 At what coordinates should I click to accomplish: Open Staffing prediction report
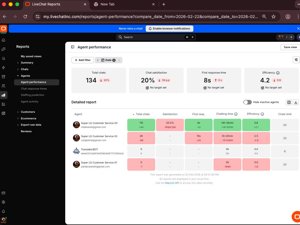pos(32,95)
